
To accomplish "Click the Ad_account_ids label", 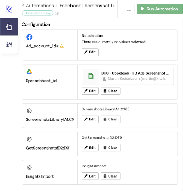I will 42,46.
